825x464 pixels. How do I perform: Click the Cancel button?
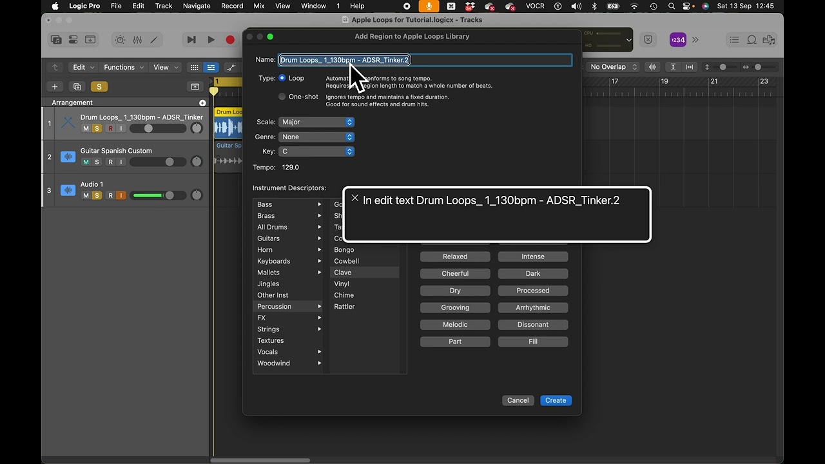point(518,400)
